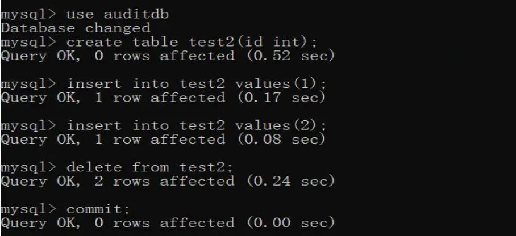This screenshot has height=236, width=516.
Task: Click the 'commit;' command text
Action: click(98, 209)
